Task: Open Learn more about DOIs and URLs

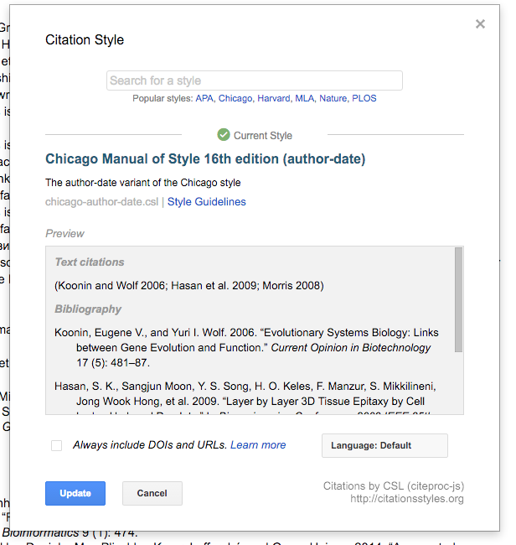Action: pos(258,445)
